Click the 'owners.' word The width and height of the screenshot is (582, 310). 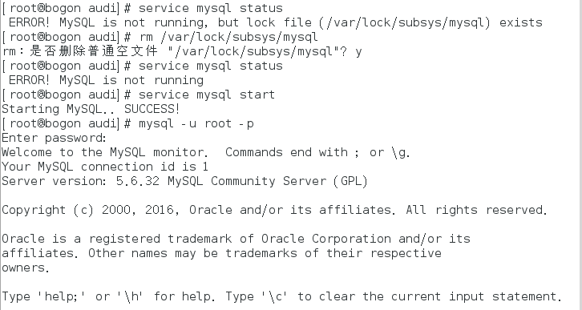coord(26,268)
